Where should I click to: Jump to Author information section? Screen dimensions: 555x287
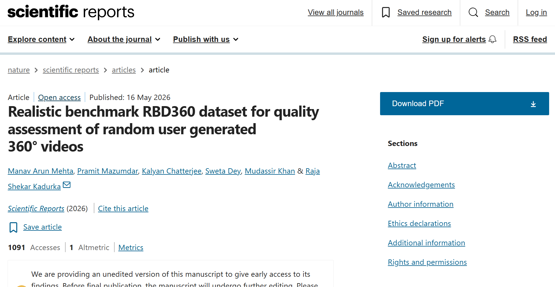tap(421, 204)
